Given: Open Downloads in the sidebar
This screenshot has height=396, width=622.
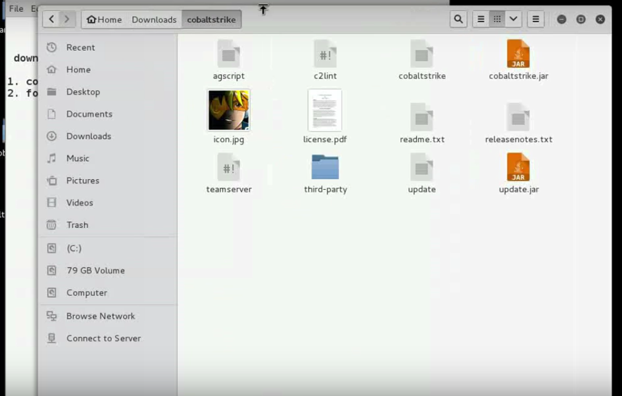Looking at the screenshot, I should point(108,137).
